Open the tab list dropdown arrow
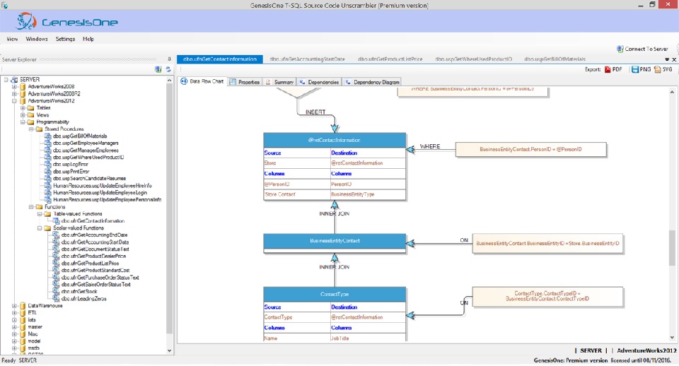The width and height of the screenshot is (679, 366). coord(667,59)
